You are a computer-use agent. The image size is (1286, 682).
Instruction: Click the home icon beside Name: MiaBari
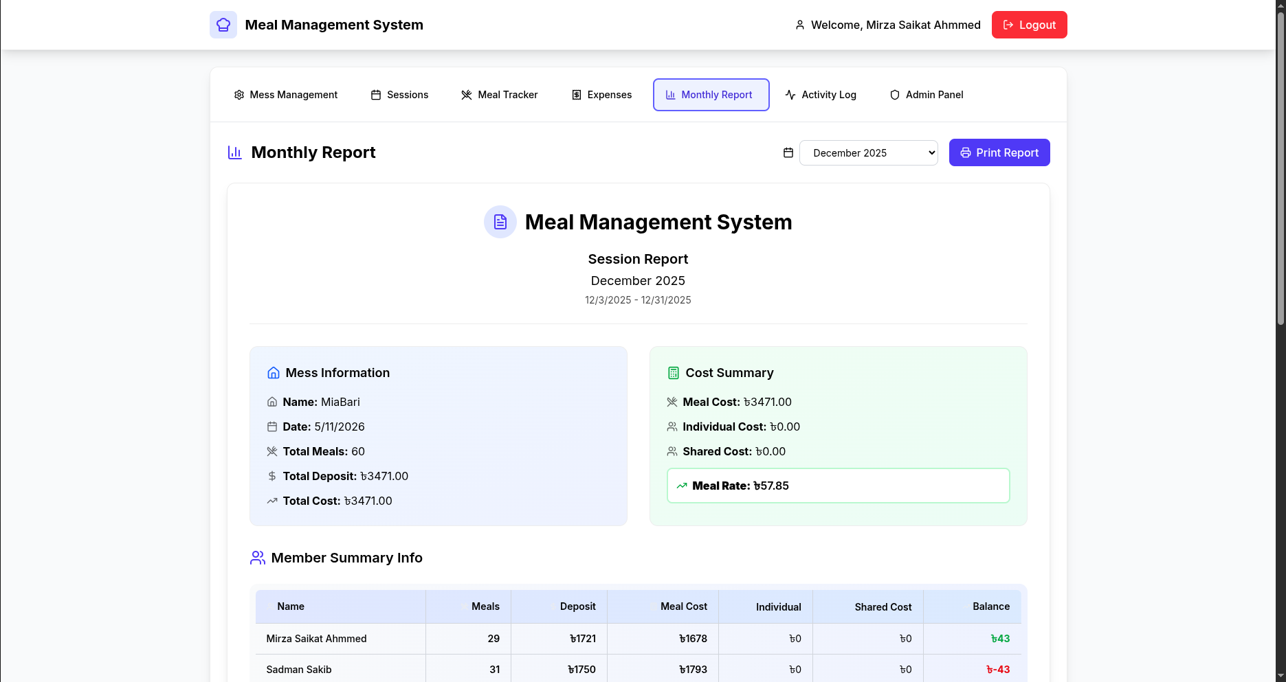(x=272, y=402)
